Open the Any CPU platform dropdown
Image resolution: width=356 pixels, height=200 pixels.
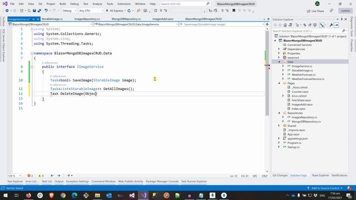point(91,11)
